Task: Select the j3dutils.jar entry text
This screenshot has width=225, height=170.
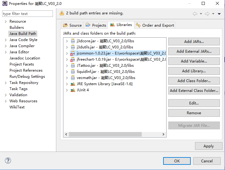Action: [x=105, y=47]
